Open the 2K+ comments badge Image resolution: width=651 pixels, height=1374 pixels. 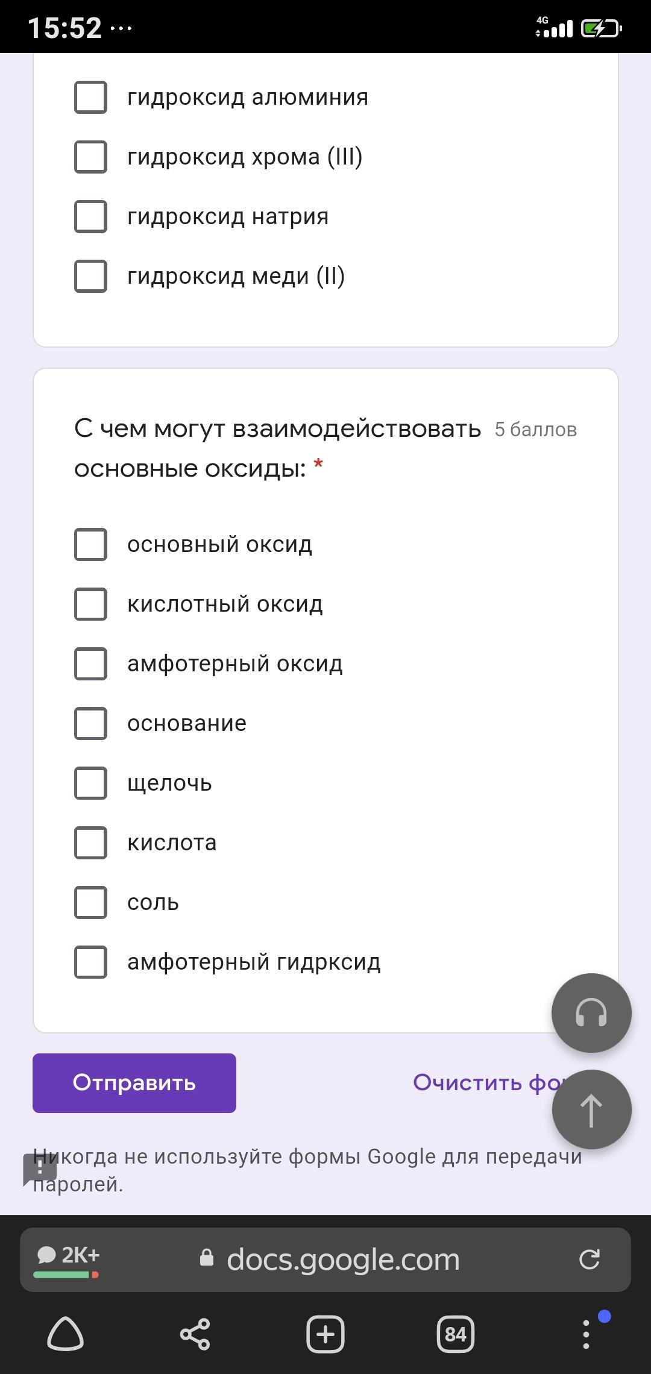[68, 1258]
